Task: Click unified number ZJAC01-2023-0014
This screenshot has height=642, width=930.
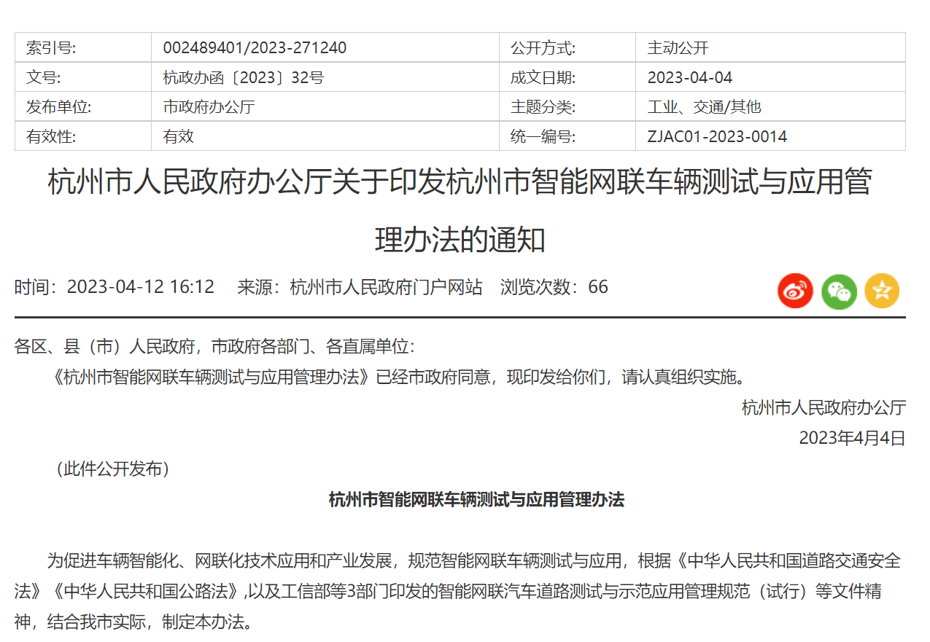Action: point(717,136)
